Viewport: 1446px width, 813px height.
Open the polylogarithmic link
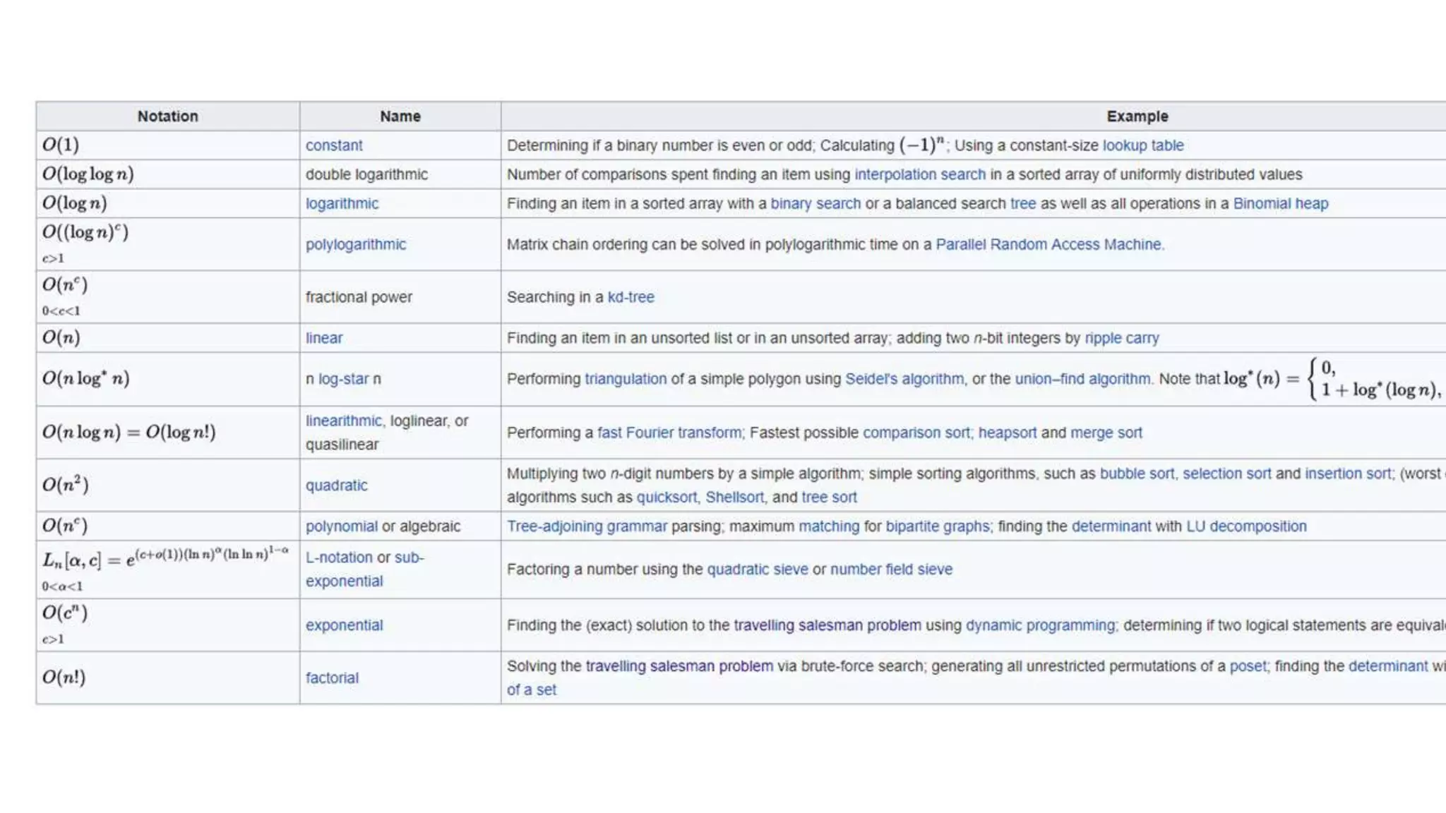click(x=355, y=245)
